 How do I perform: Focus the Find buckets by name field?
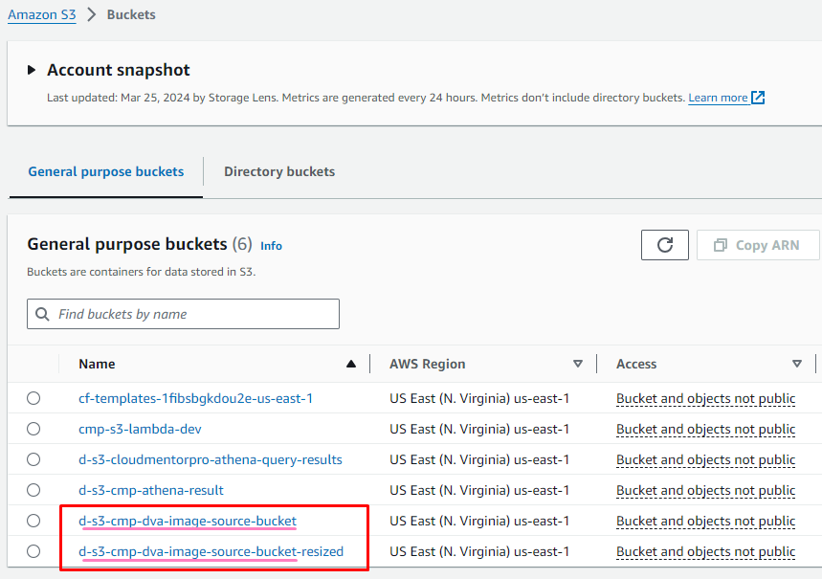pyautogui.click(x=191, y=314)
